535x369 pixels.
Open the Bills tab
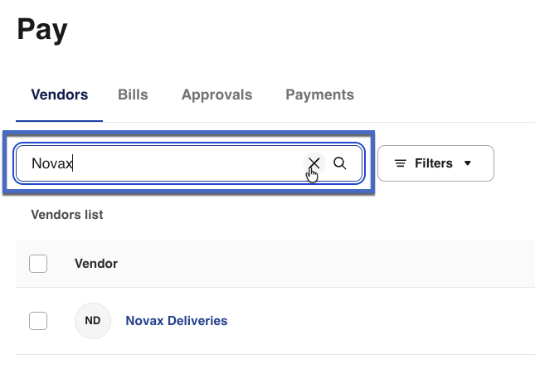pyautogui.click(x=133, y=95)
